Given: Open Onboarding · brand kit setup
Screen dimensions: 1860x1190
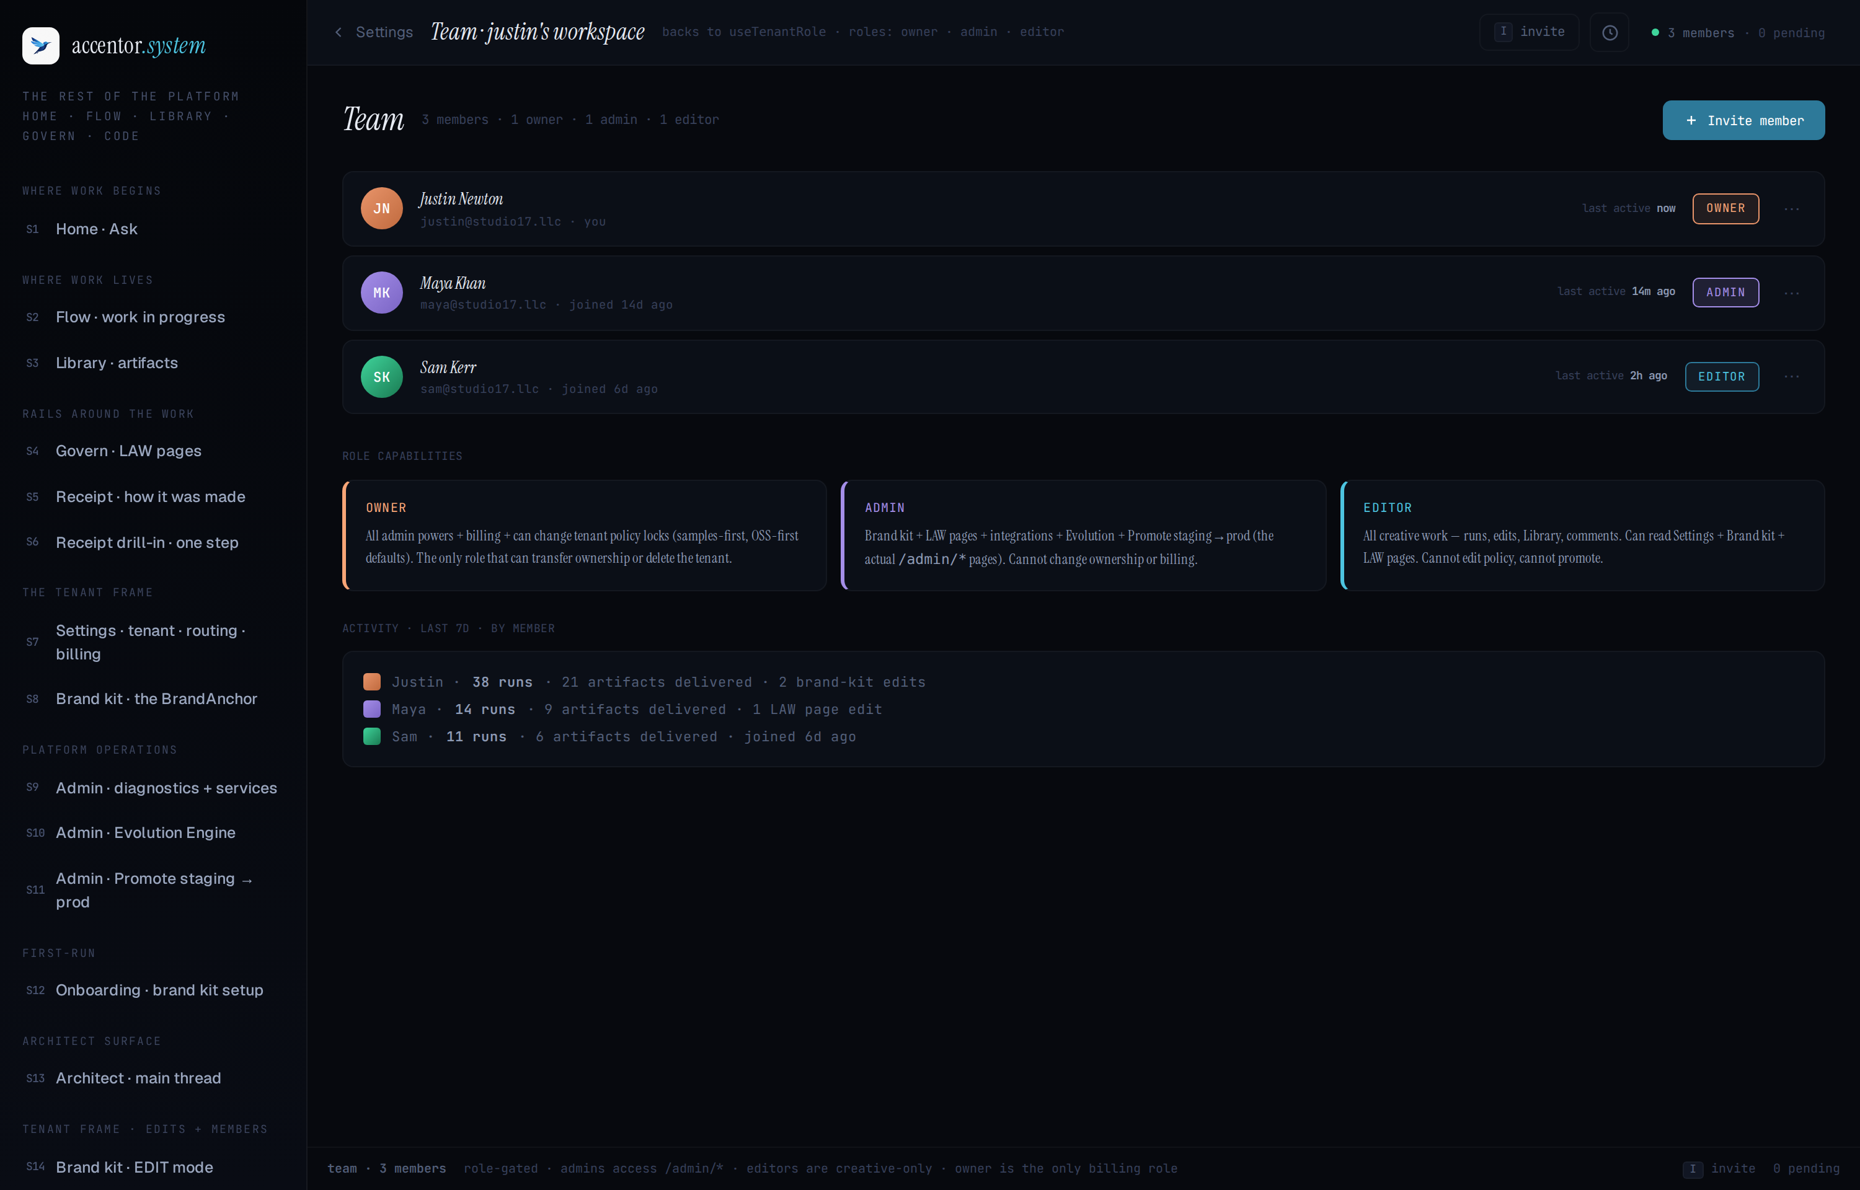Looking at the screenshot, I should pyautogui.click(x=153, y=990).
